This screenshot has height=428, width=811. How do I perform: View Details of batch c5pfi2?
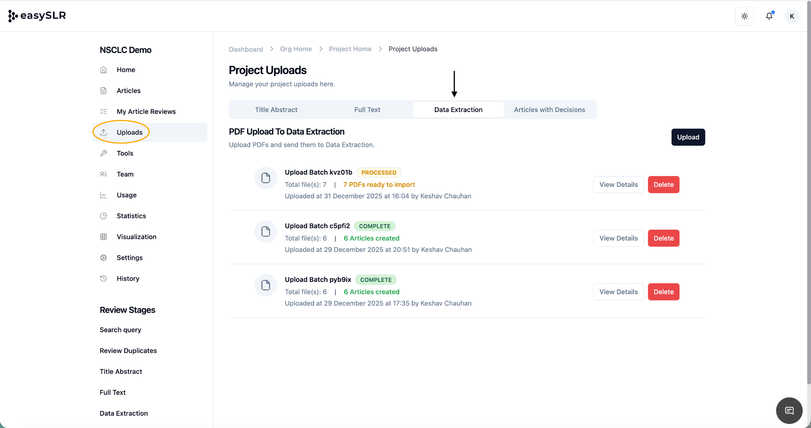click(619, 238)
